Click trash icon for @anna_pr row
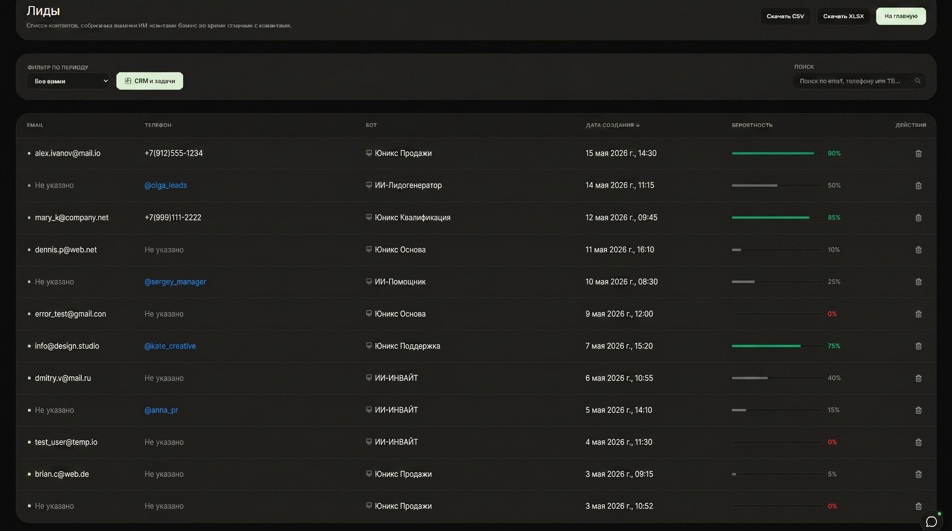This screenshot has width=952, height=531. click(918, 410)
